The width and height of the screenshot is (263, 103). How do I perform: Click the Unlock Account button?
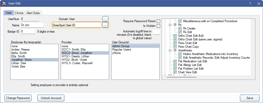[51, 98]
